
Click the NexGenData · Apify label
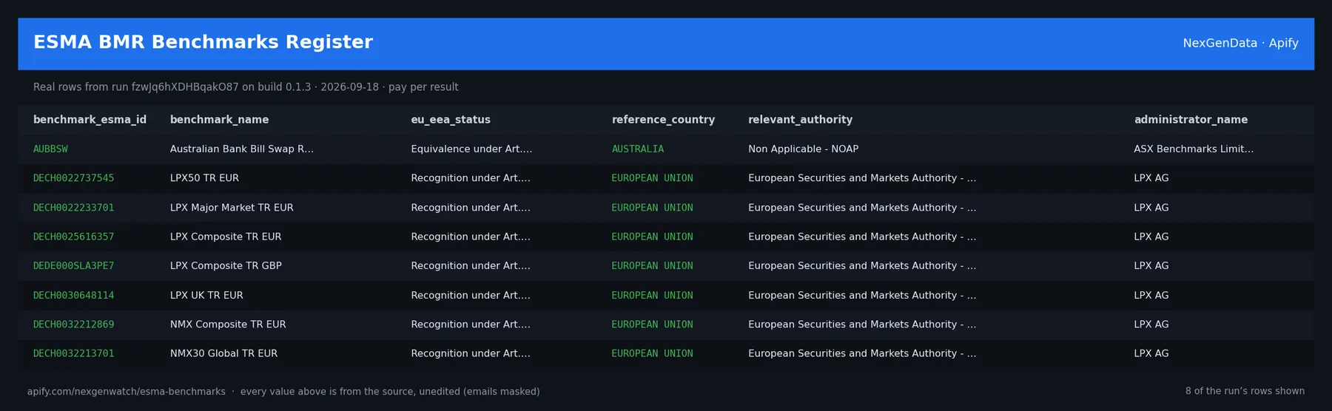tap(1240, 44)
